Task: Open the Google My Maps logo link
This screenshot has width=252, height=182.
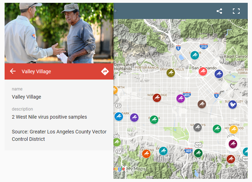Action: (130, 169)
